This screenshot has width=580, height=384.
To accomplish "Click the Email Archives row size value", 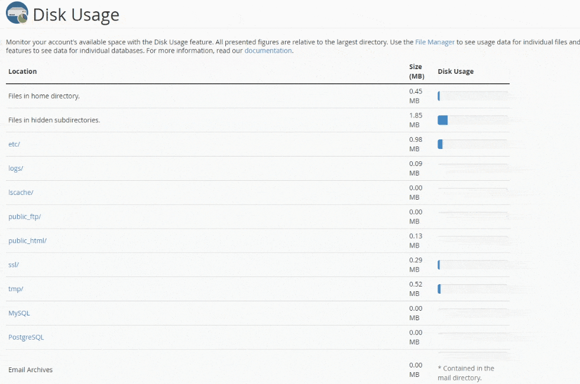I will 416,370.
